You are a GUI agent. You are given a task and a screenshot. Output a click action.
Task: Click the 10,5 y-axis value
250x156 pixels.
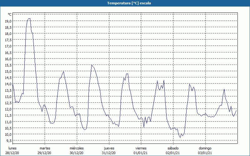(x=8, y=128)
